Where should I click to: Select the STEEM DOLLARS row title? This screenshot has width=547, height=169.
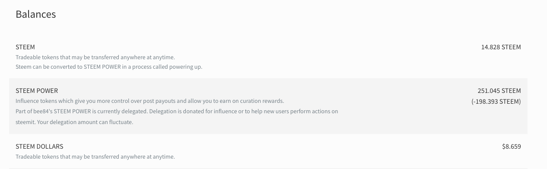click(39, 147)
